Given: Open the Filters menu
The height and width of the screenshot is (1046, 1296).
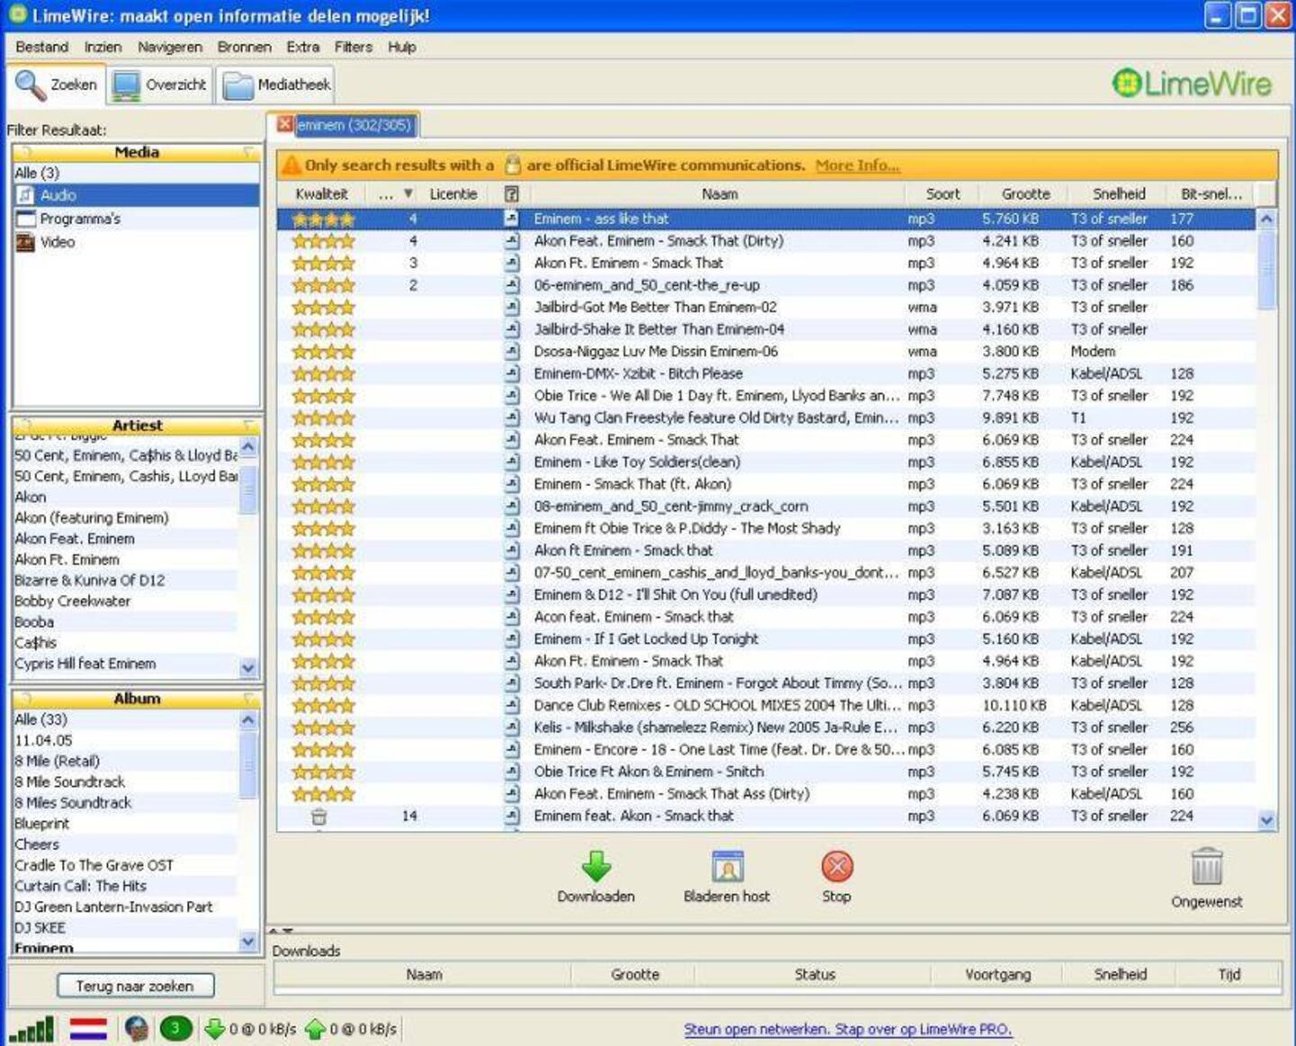Looking at the screenshot, I should (x=352, y=47).
